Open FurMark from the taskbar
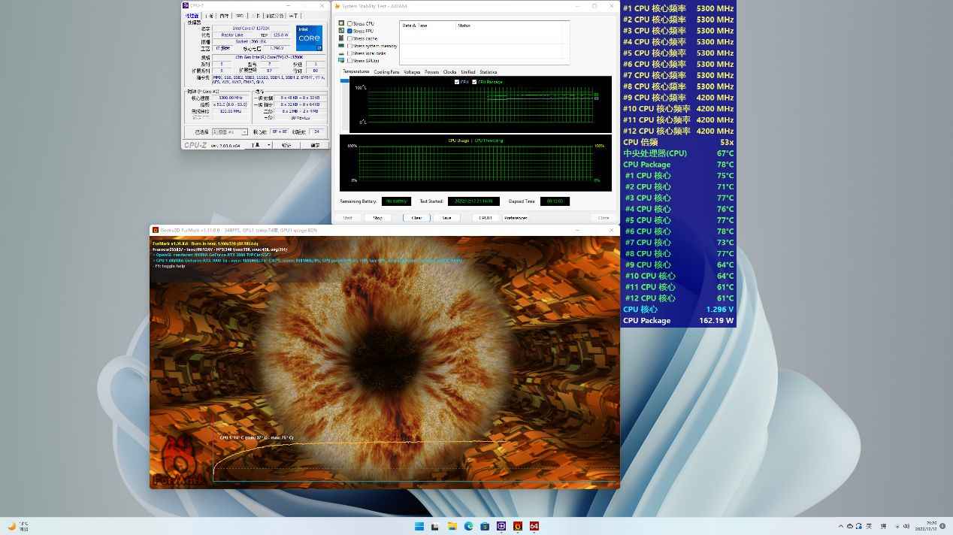Image resolution: width=953 pixels, height=535 pixels. (518, 526)
